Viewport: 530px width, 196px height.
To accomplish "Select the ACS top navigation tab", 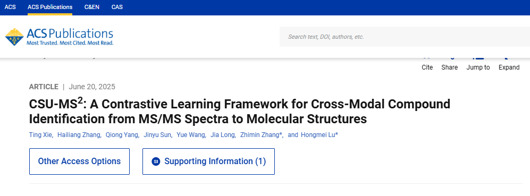I will [x=10, y=7].
